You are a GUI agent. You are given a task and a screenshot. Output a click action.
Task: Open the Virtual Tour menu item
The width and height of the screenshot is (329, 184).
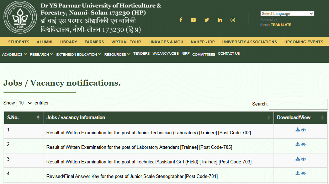126,42
